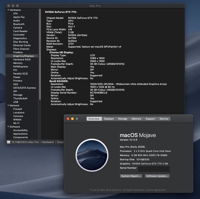Viewport: 200px width, 199px height.
Task: Select Wi-Fi under Network
Action: click(x=16, y=123)
